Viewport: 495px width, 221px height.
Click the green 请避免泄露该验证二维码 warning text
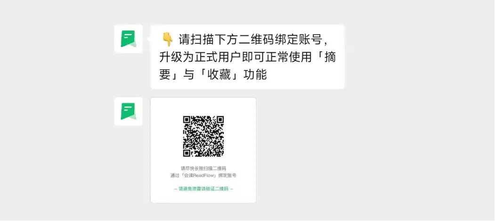point(203,189)
